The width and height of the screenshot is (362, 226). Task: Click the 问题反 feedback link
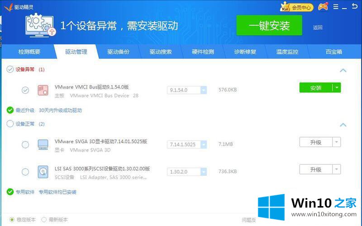click(249, 220)
